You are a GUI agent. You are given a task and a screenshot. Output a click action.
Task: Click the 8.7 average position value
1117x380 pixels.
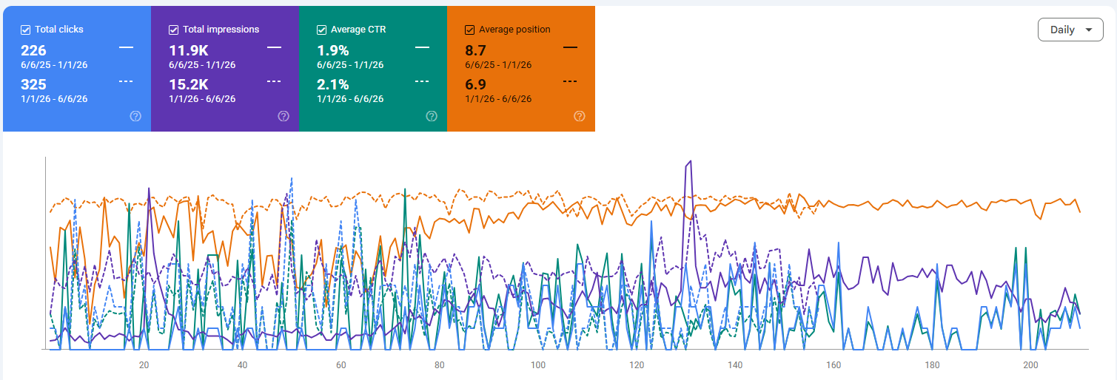click(475, 51)
